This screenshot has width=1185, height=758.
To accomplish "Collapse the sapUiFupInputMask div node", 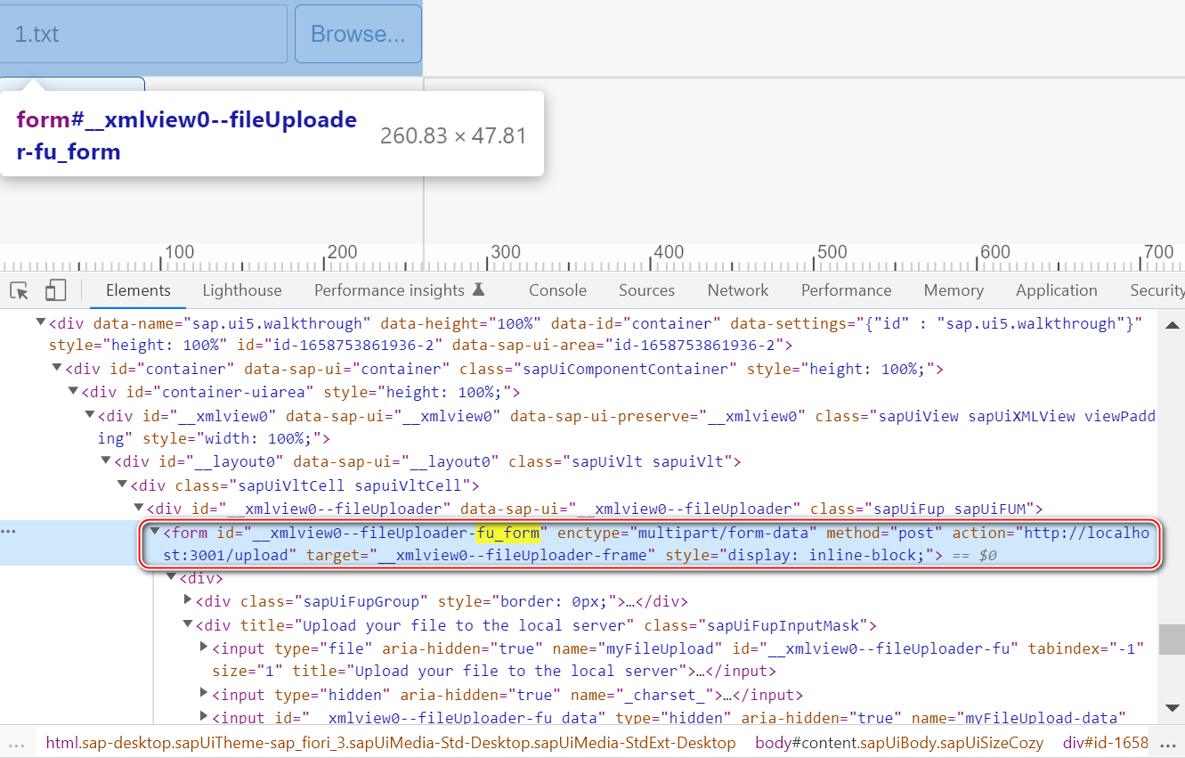I will pos(188,625).
